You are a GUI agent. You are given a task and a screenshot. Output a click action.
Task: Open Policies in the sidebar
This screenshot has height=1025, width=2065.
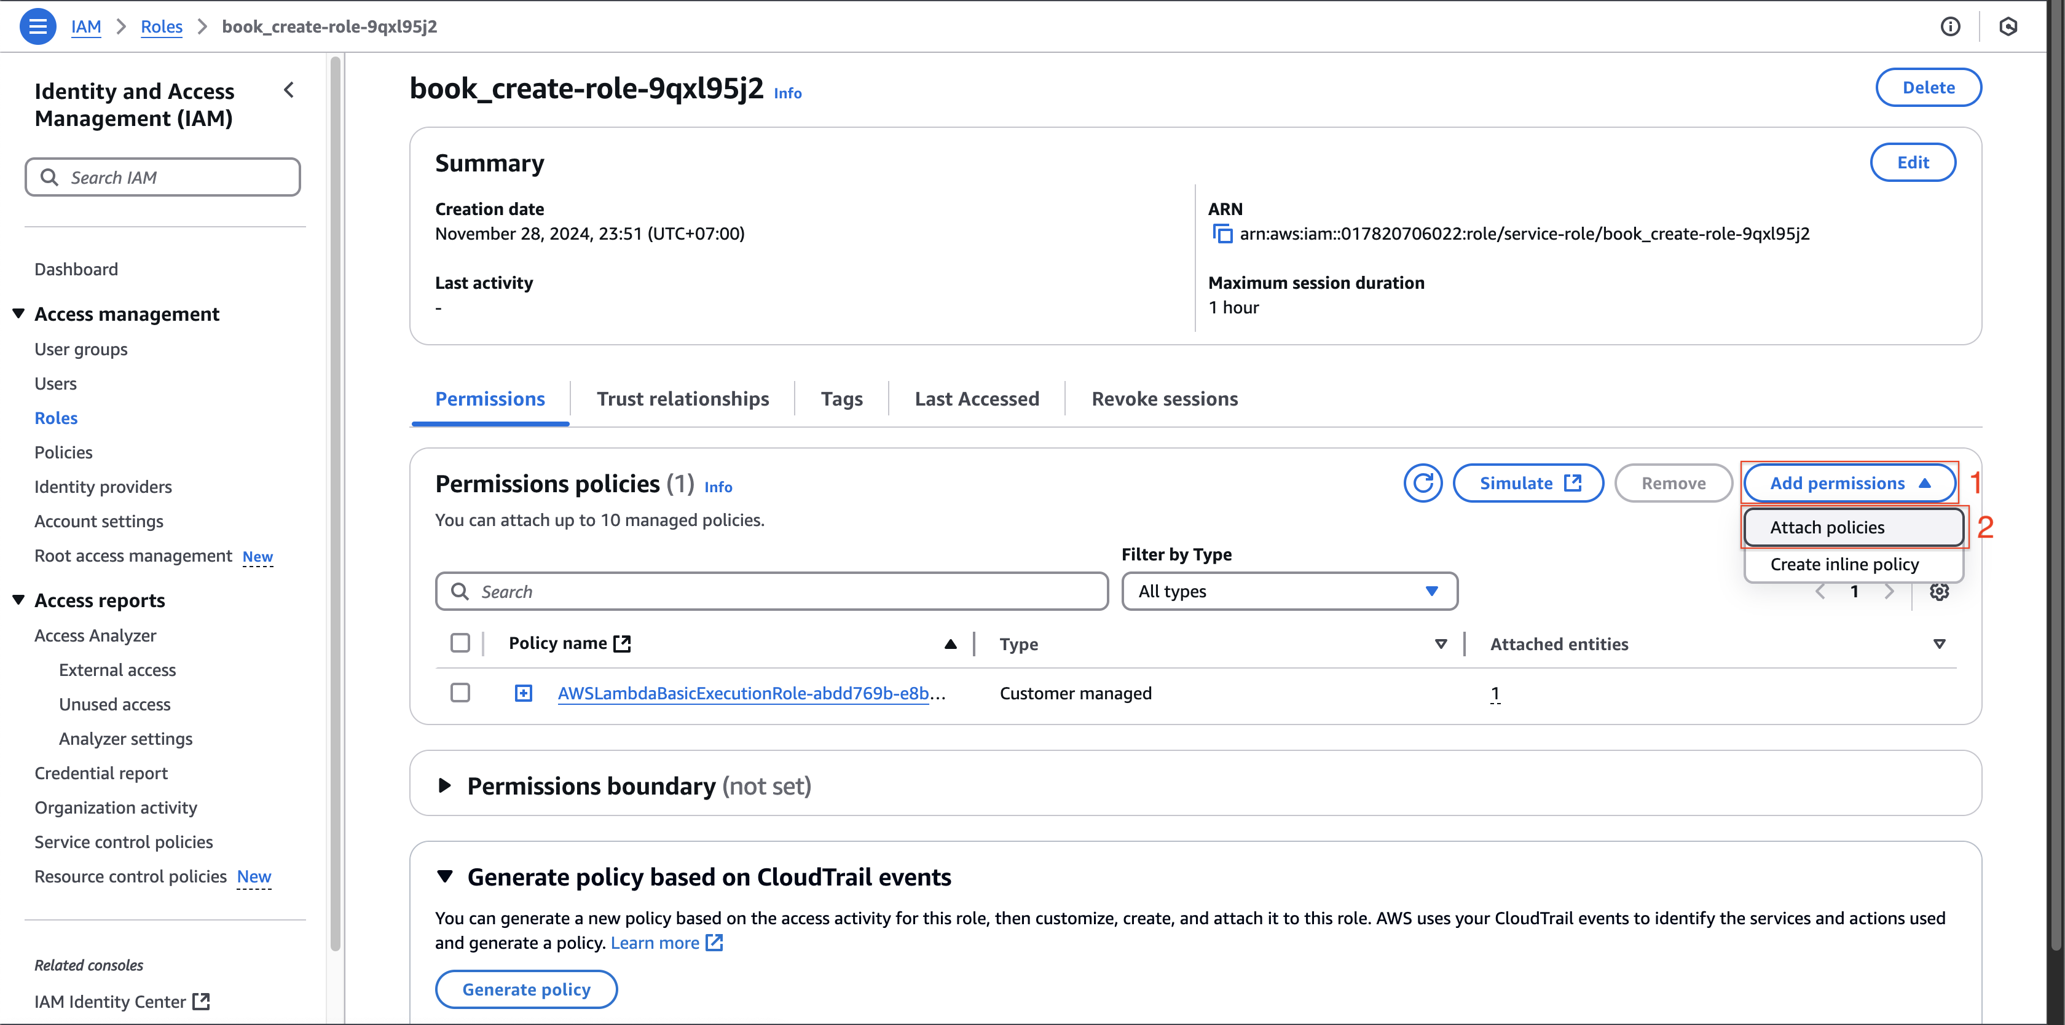pos(63,453)
